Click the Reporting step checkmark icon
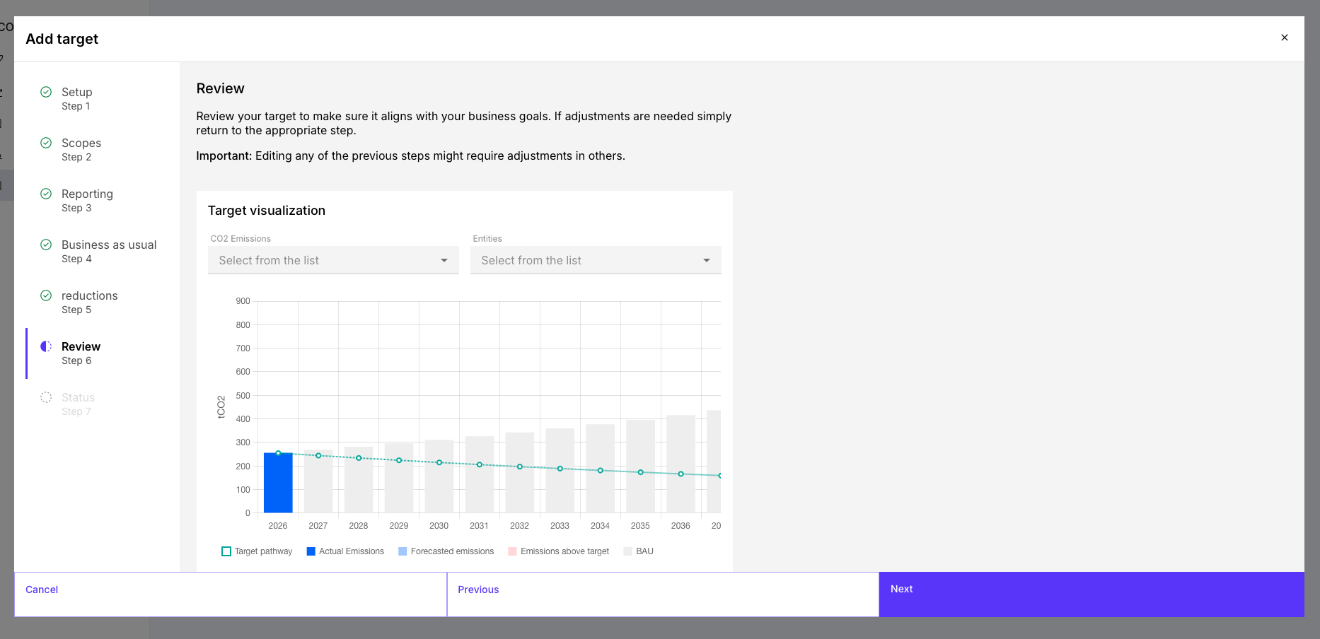 (46, 194)
